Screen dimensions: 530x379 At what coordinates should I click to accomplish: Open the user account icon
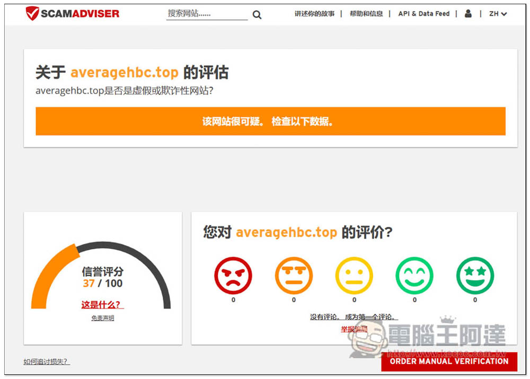tap(468, 14)
